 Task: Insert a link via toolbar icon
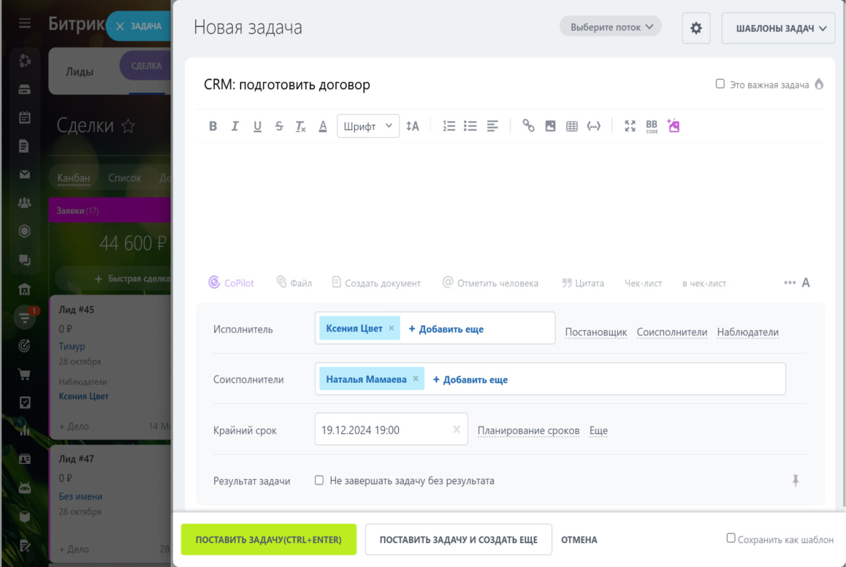[528, 126]
